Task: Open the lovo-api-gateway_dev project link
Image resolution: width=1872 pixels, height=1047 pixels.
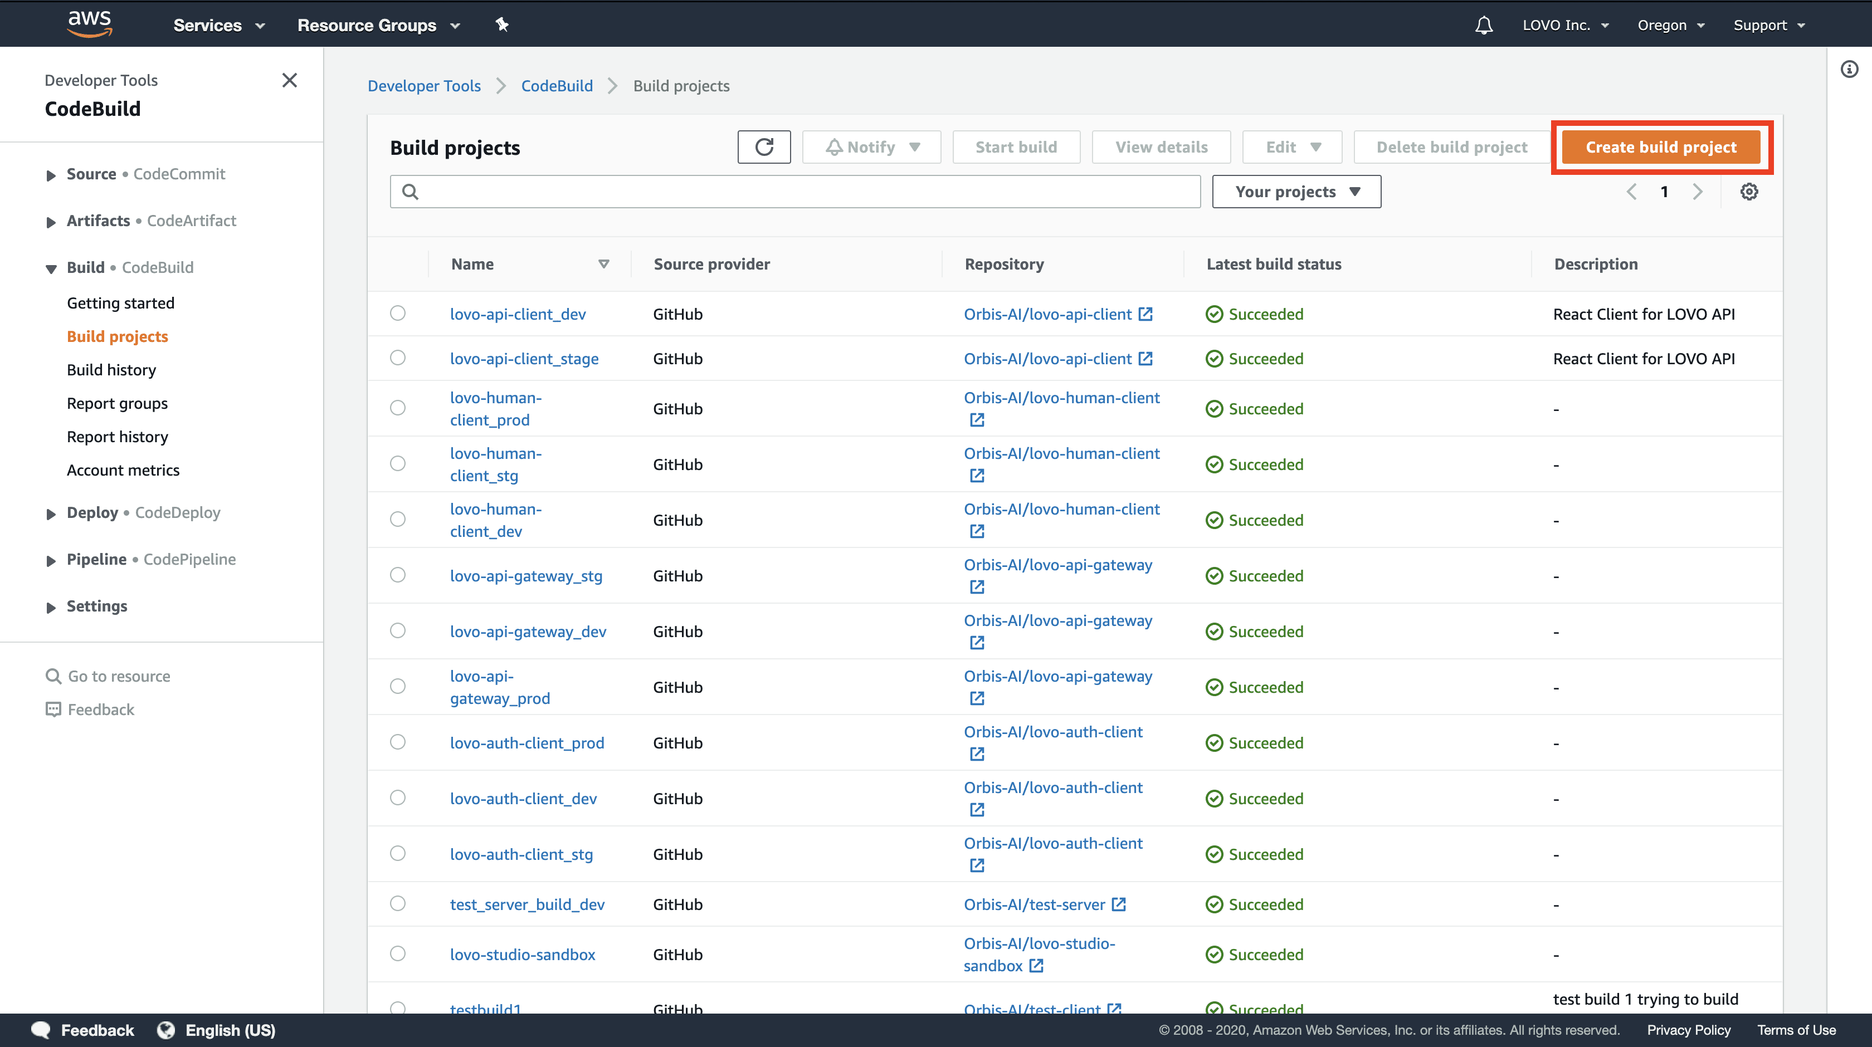Action: pos(528,632)
